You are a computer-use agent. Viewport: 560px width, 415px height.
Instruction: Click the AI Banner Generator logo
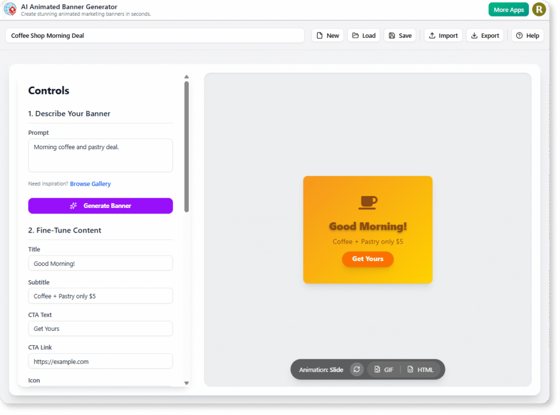pyautogui.click(x=11, y=9)
